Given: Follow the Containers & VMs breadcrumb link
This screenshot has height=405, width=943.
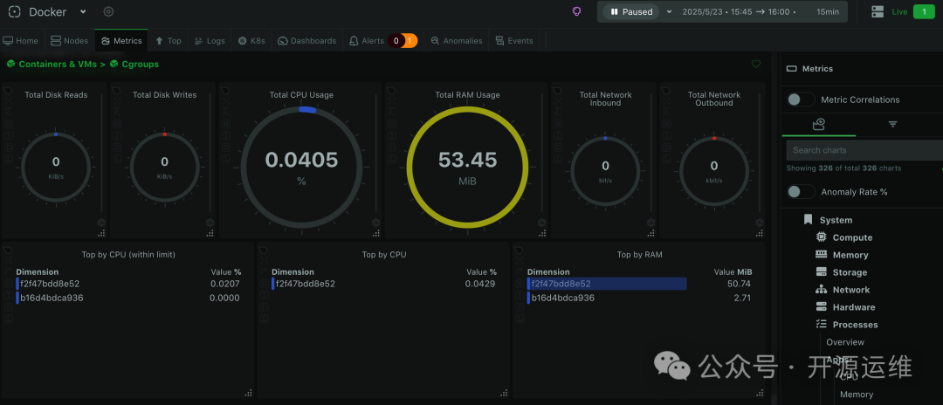Looking at the screenshot, I should 58,64.
